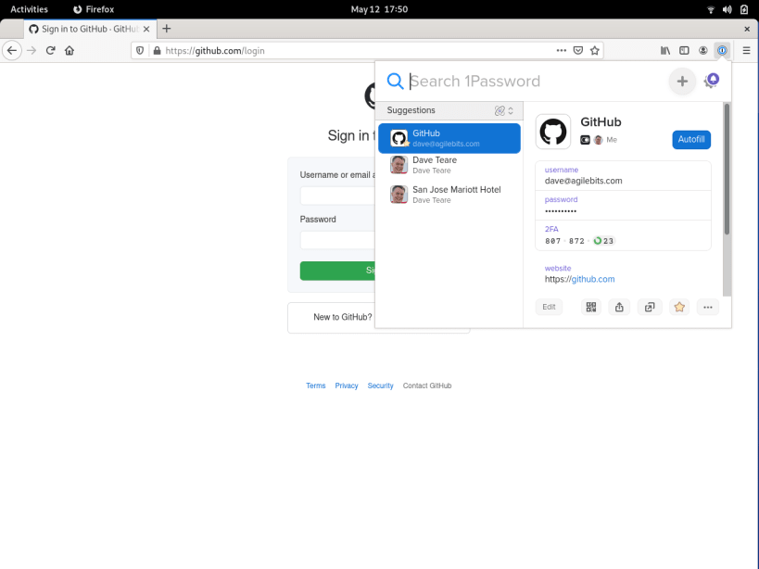759x569 pixels.
Task: Bookmark this page with star icon
Action: pyautogui.click(x=595, y=50)
